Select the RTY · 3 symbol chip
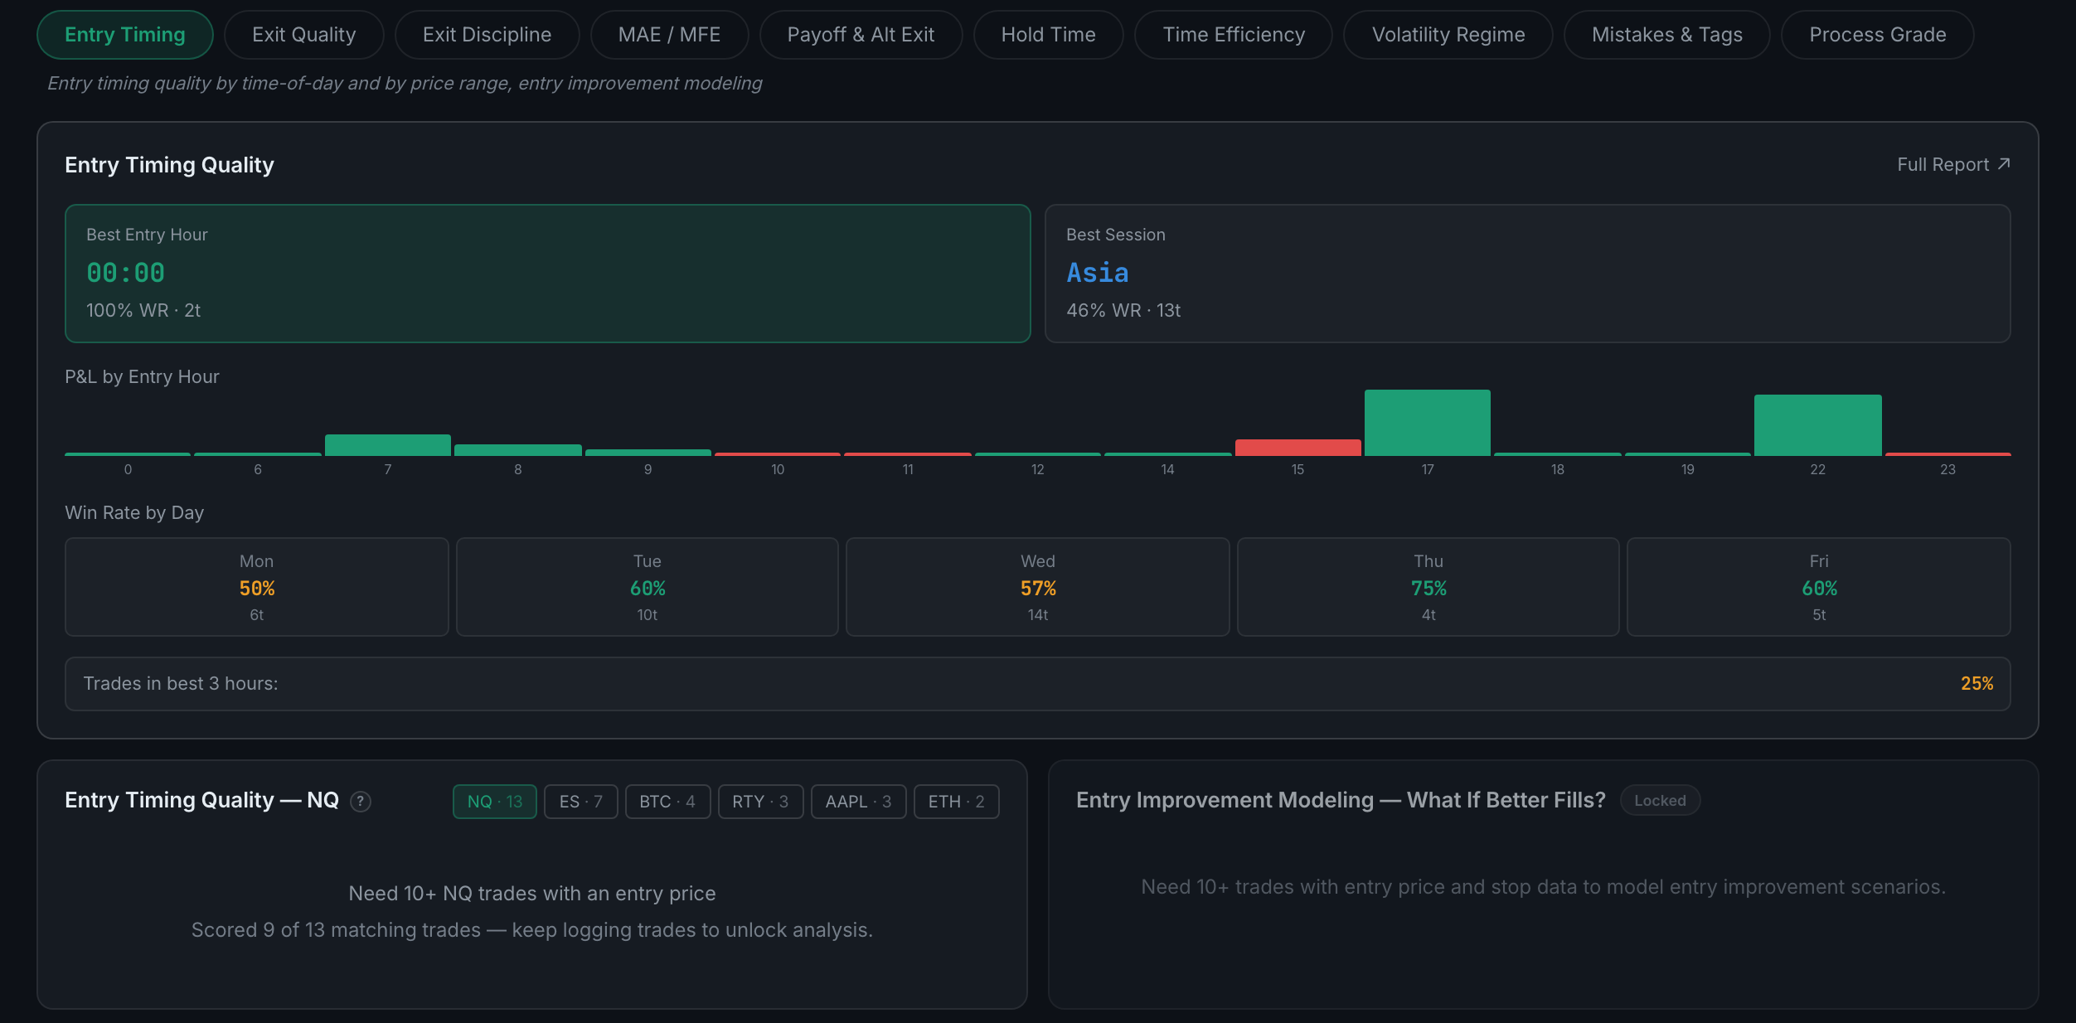 coord(760,802)
